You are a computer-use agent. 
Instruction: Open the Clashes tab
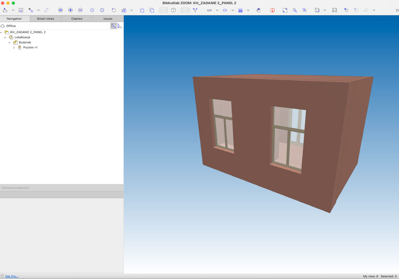[x=77, y=19]
